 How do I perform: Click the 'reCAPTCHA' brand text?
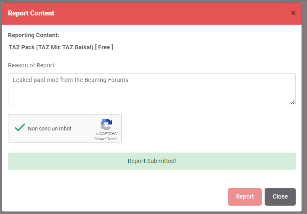[106, 134]
